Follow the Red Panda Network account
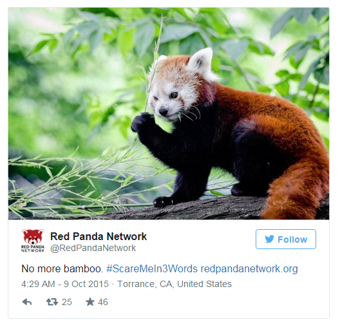This screenshot has width=340, height=327. pos(285,239)
